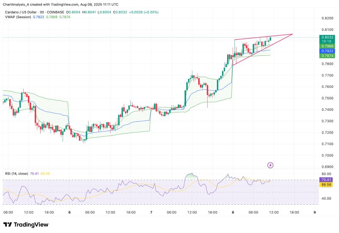The image size is (339, 233).
Task: Click the green 0.7969 upper band price tag
Action: 326,46
